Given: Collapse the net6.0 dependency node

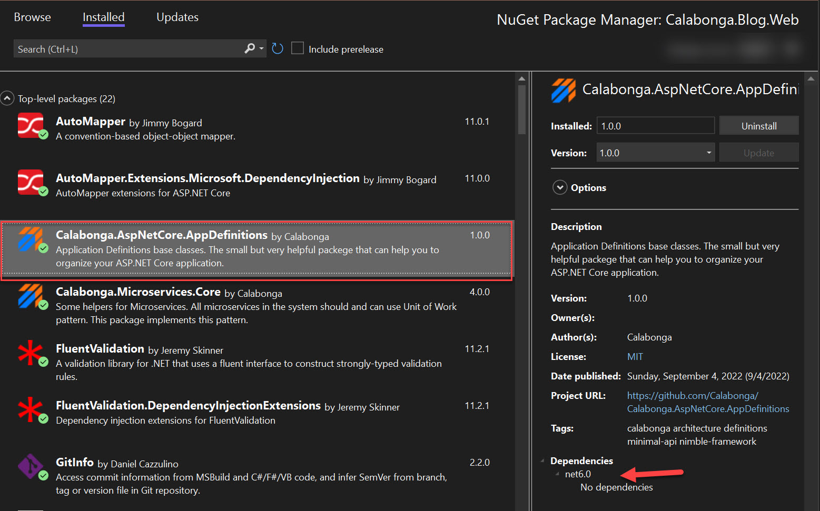Looking at the screenshot, I should coord(557,474).
